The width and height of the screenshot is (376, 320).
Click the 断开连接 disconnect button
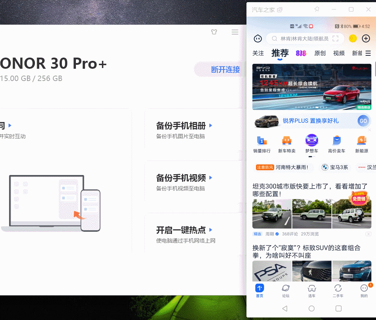pos(225,69)
